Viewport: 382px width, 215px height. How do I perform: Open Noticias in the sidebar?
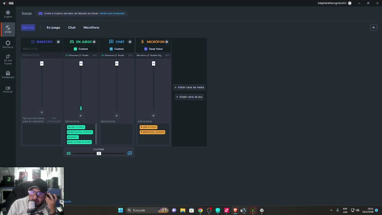click(8, 90)
